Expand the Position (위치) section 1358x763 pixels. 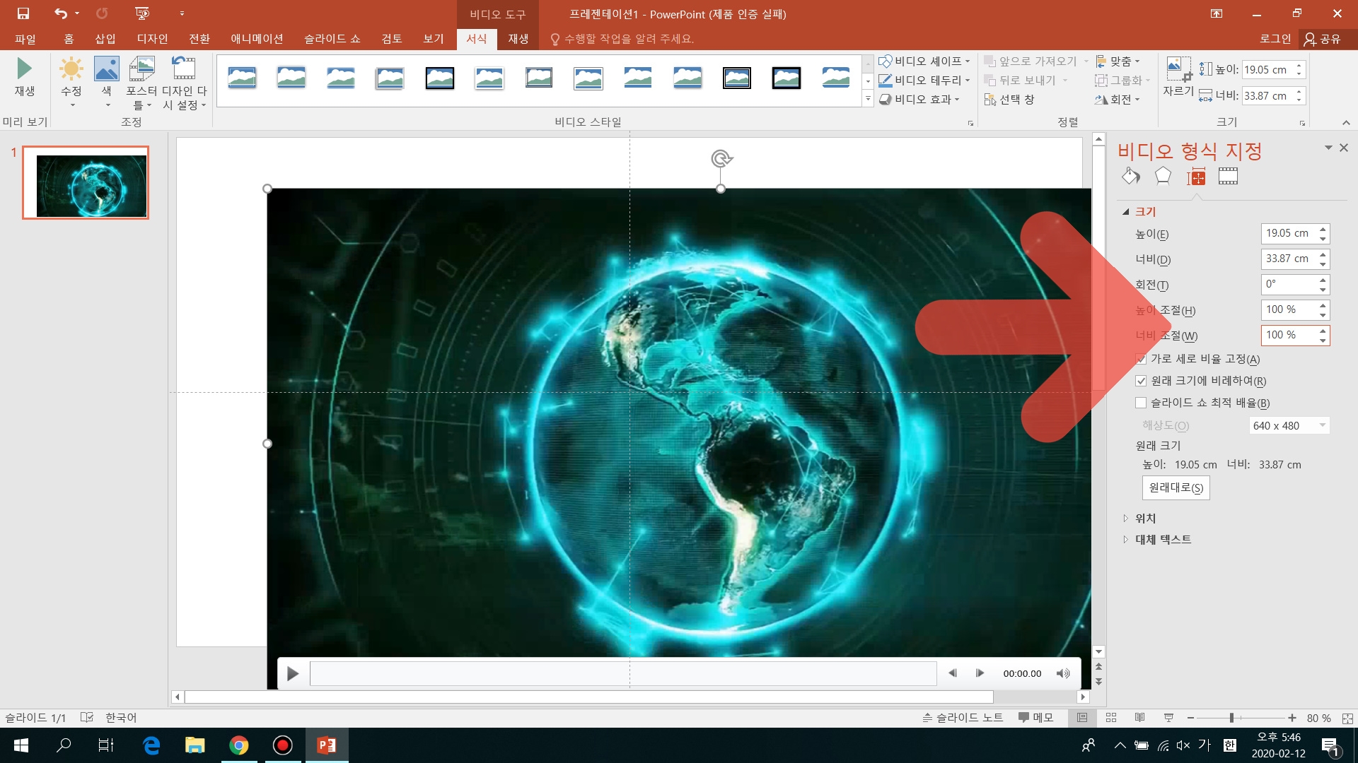(x=1145, y=518)
